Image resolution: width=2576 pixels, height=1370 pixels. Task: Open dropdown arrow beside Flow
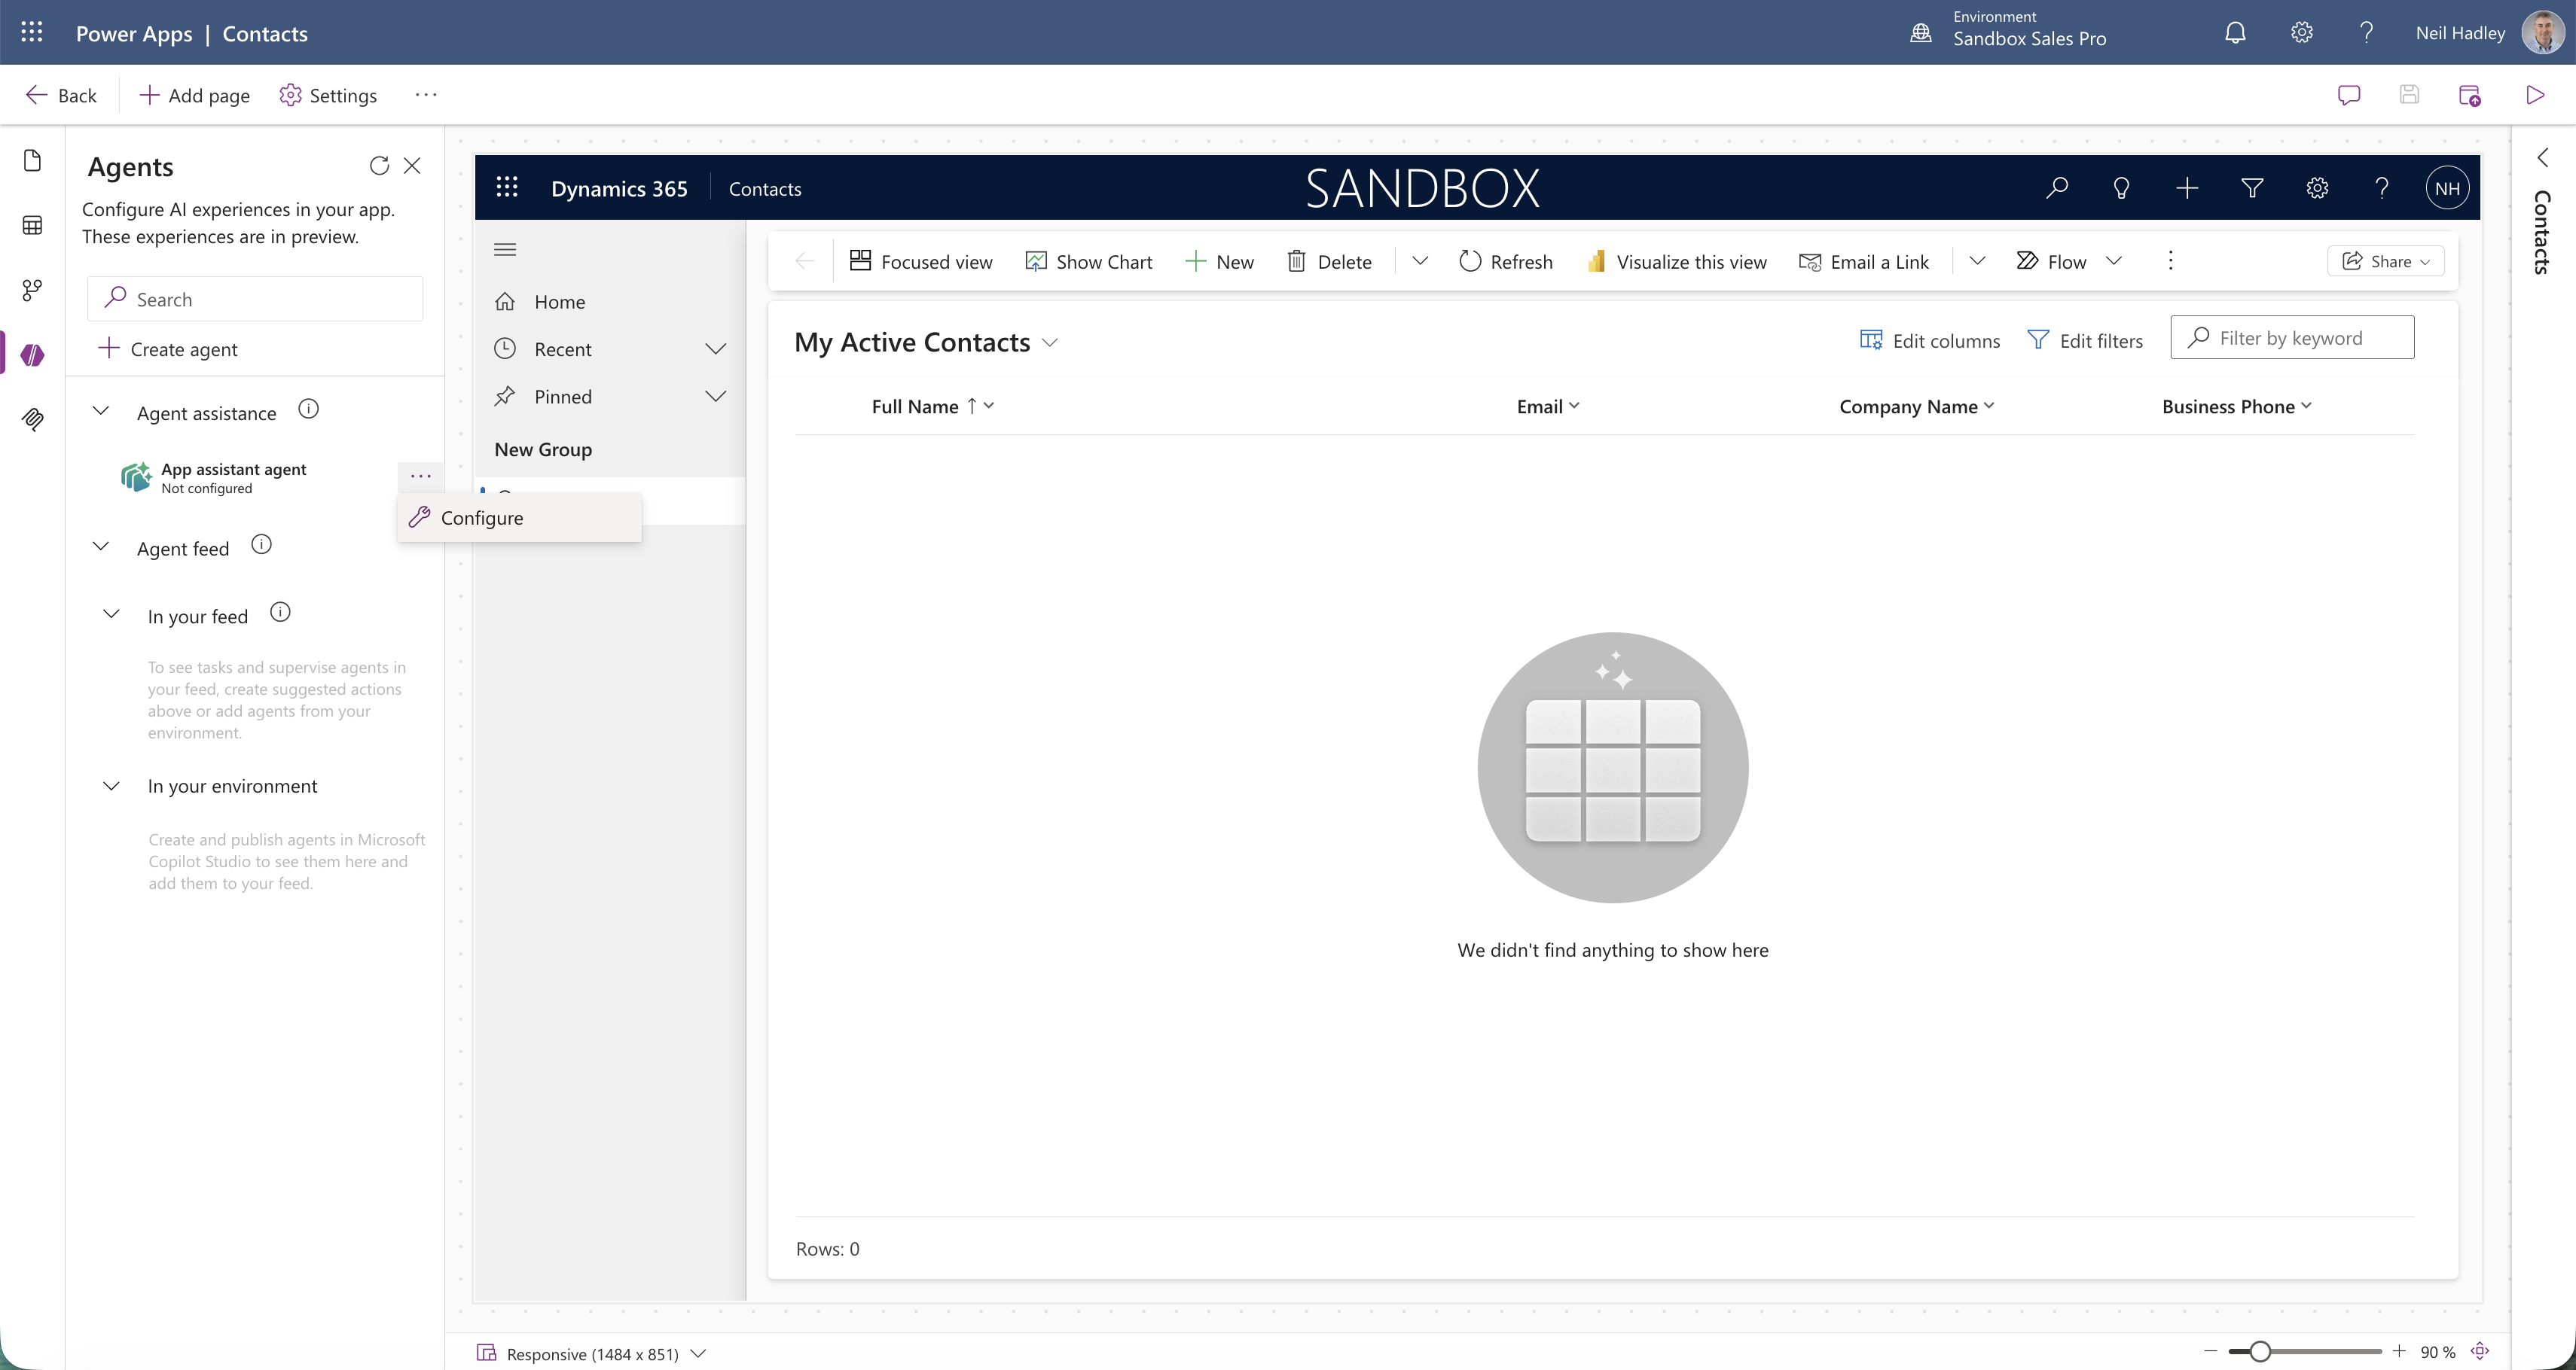[2113, 260]
